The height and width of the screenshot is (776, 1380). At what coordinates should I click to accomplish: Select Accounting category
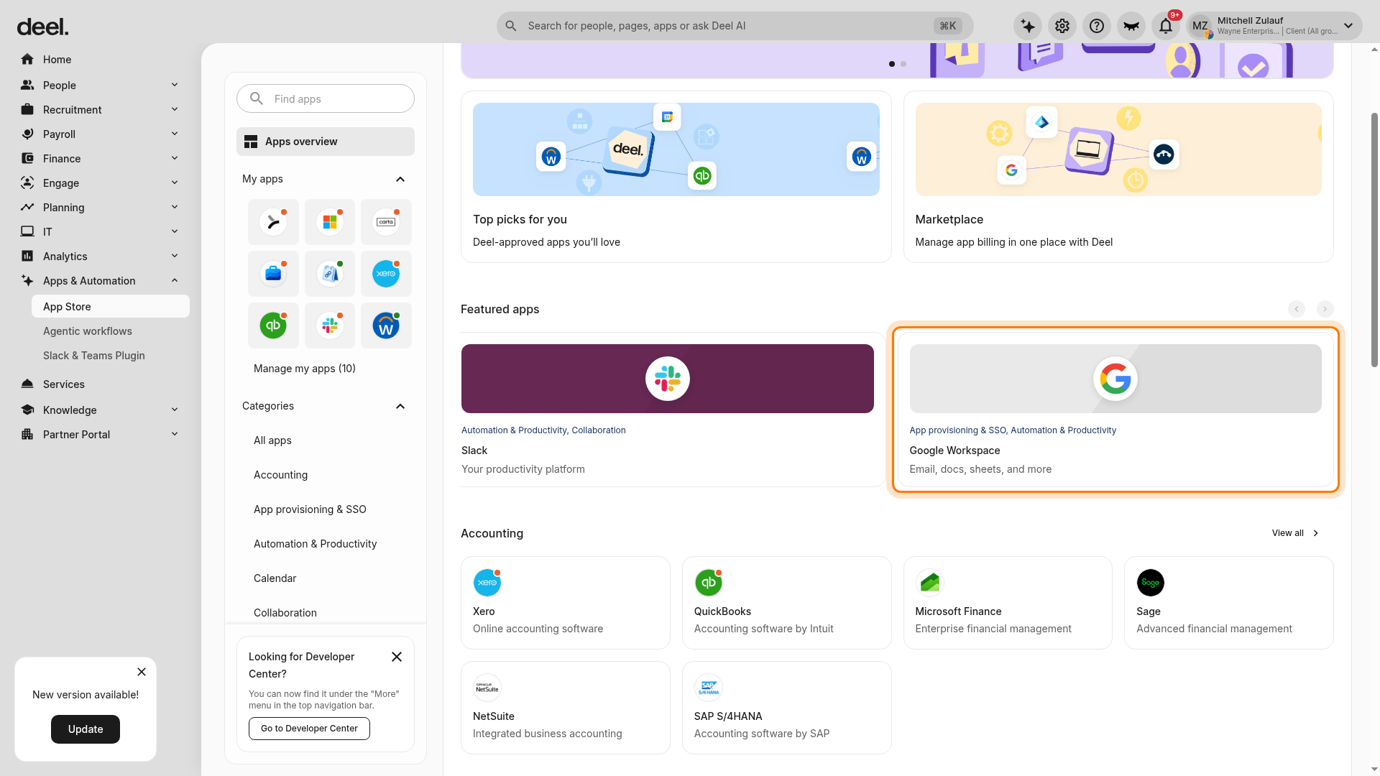pyautogui.click(x=280, y=474)
